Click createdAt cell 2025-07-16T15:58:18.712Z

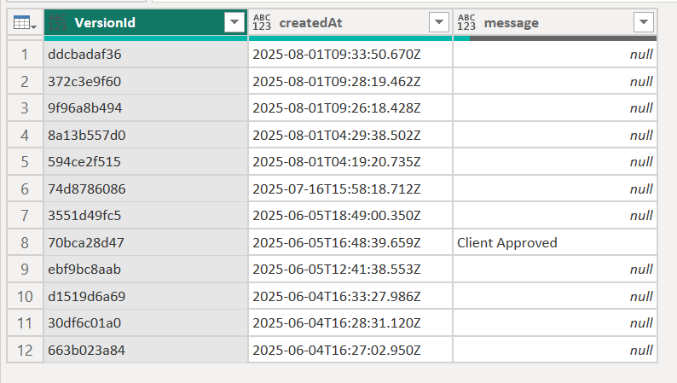[350, 189]
